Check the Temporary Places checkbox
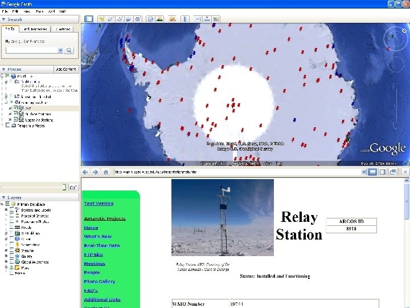The height and width of the screenshot is (308, 410). pyautogui.click(x=7, y=125)
